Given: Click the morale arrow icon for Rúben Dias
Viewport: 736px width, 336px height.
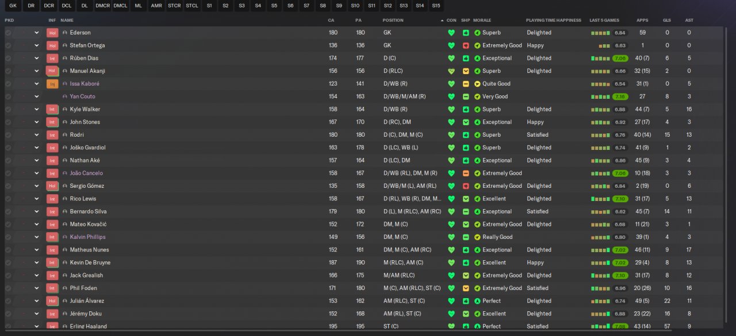Looking at the screenshot, I should point(477,58).
